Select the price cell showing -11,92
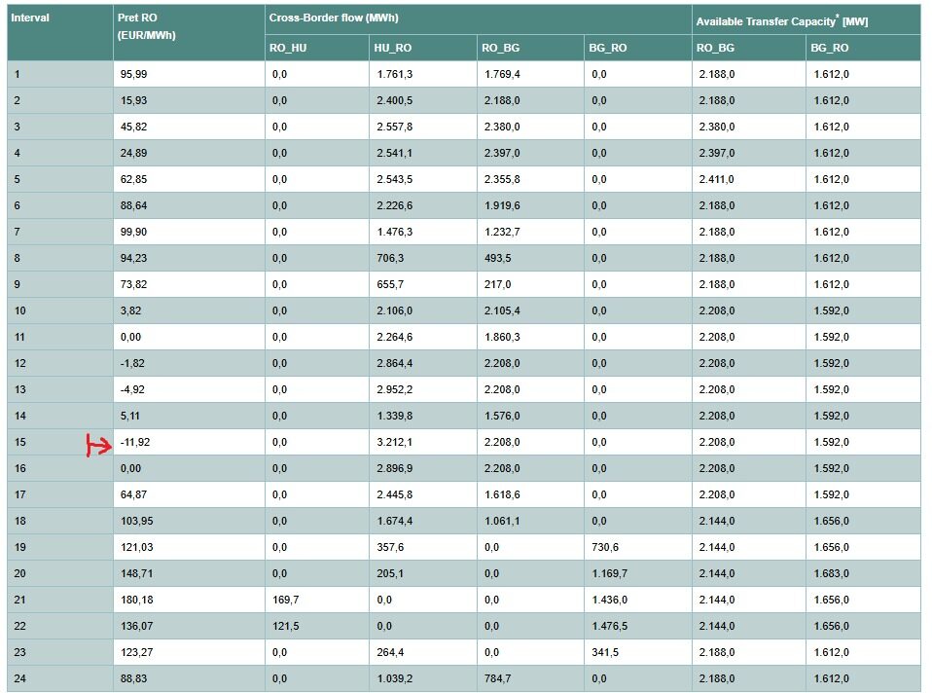Screen dimensions: 932x693 click(x=135, y=442)
